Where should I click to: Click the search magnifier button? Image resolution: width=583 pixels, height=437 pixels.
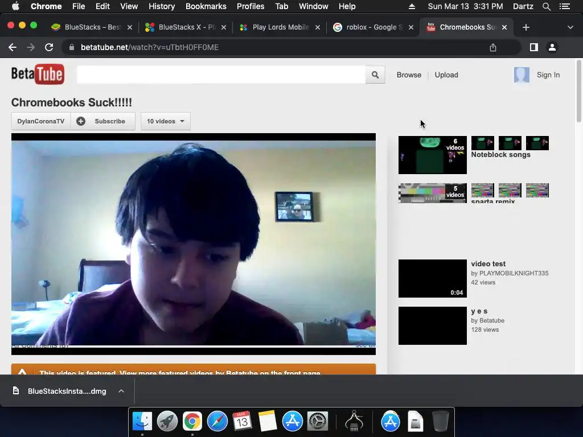(375, 75)
